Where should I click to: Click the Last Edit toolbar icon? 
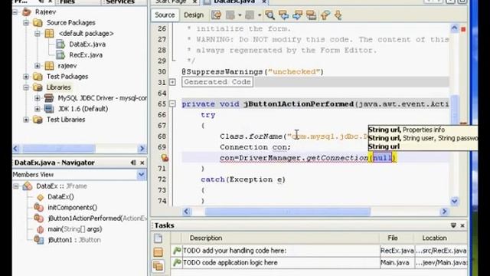[216, 15]
